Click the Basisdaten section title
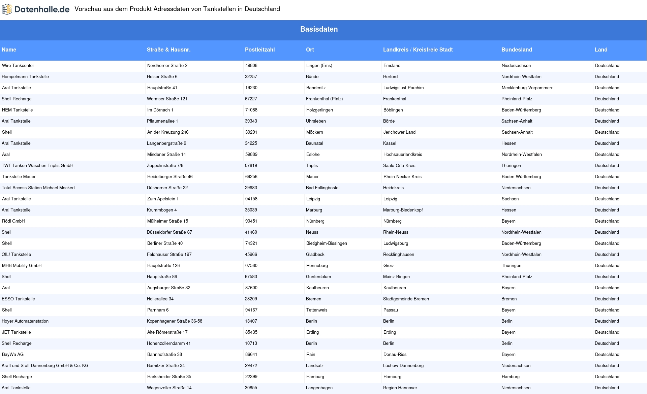Viewport: 647px width, 394px height. (x=319, y=29)
